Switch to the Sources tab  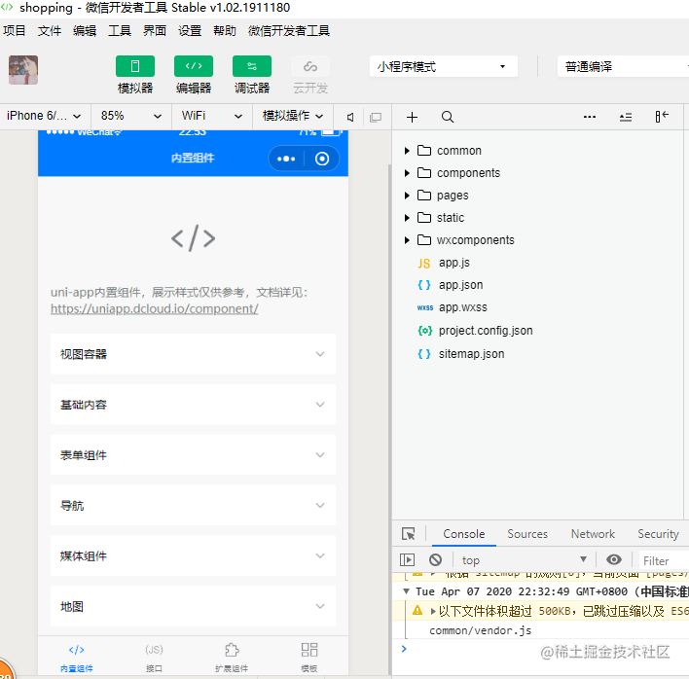[527, 534]
